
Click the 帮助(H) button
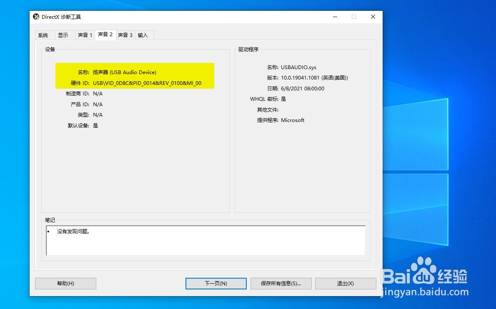(x=65, y=284)
